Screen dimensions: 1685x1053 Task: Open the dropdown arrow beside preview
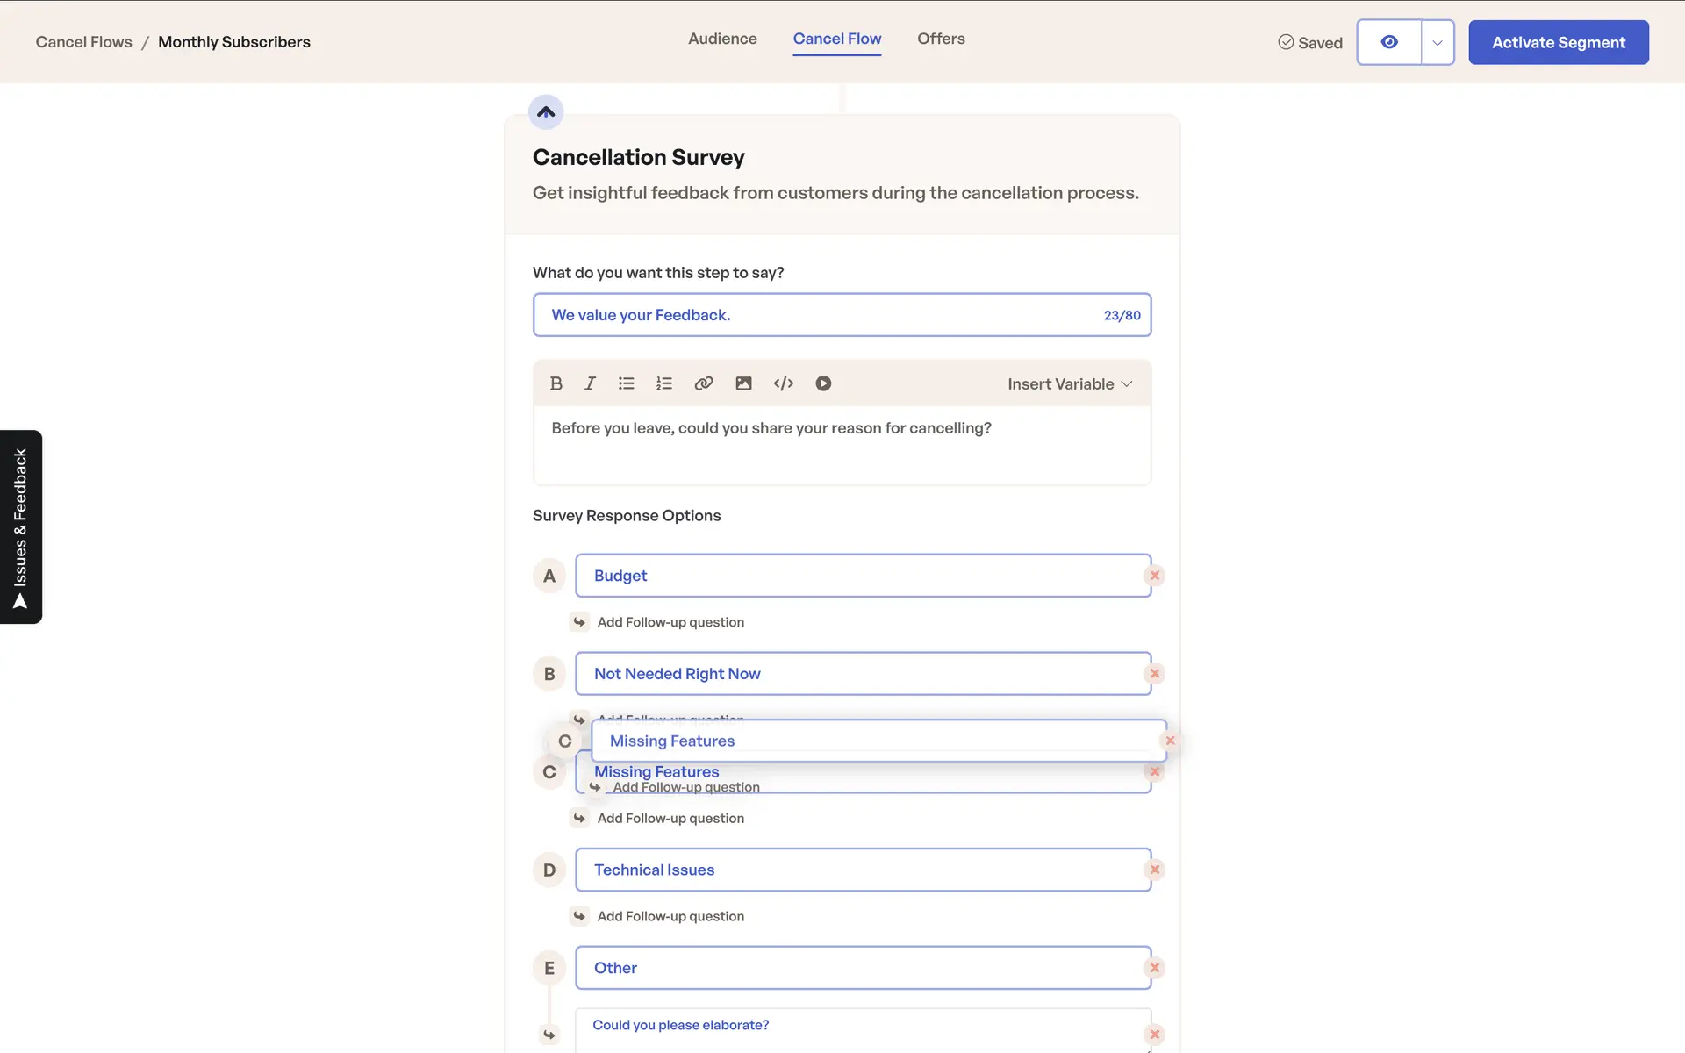pos(1437,42)
